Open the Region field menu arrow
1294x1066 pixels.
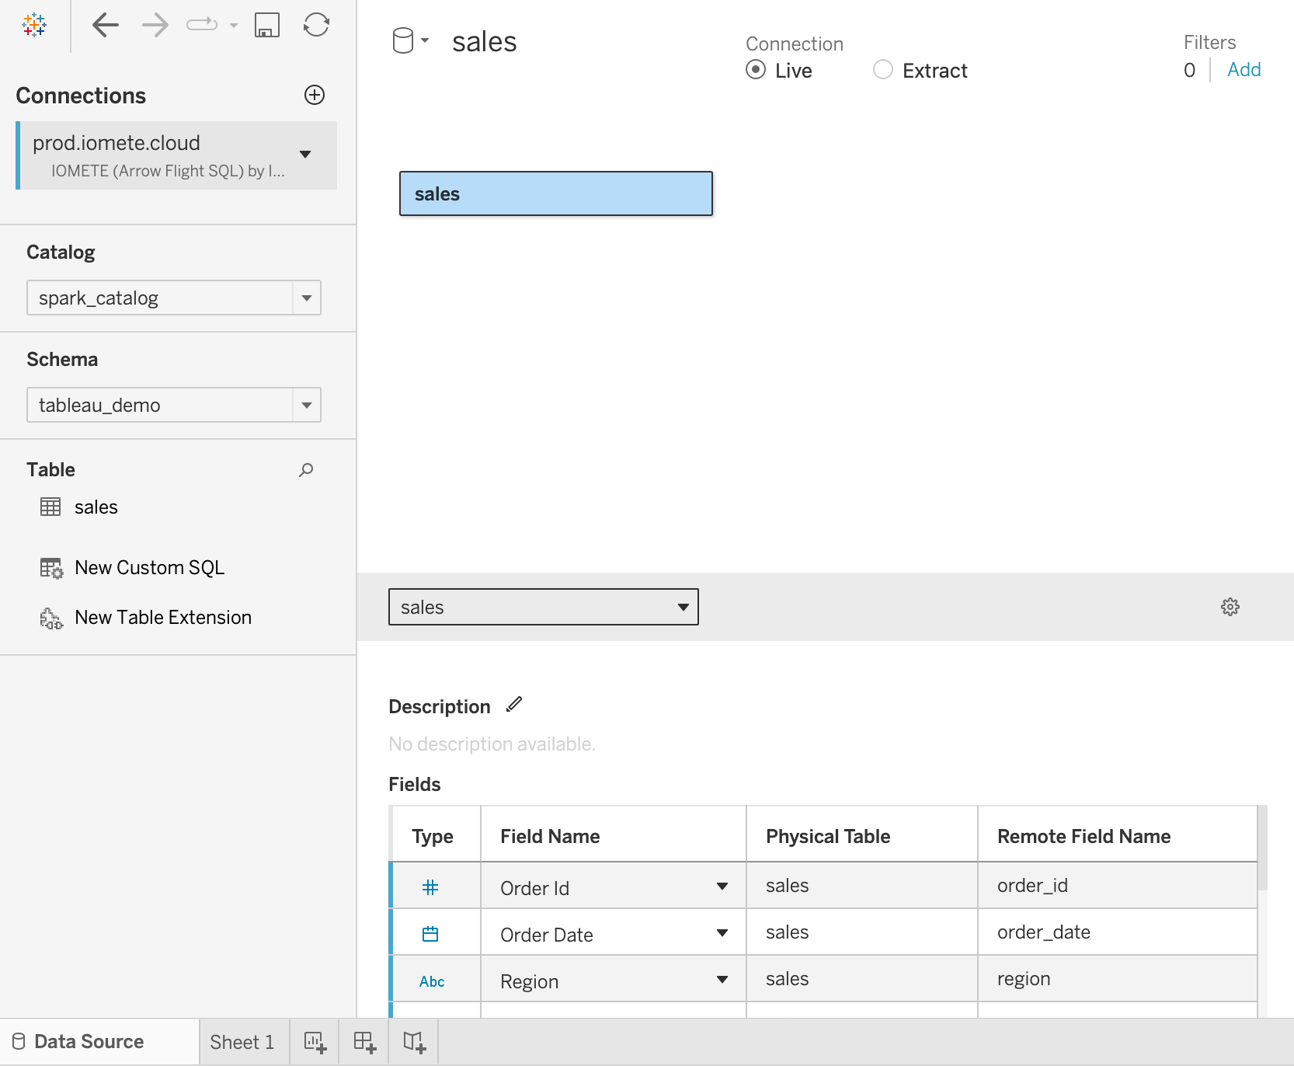pyautogui.click(x=722, y=980)
